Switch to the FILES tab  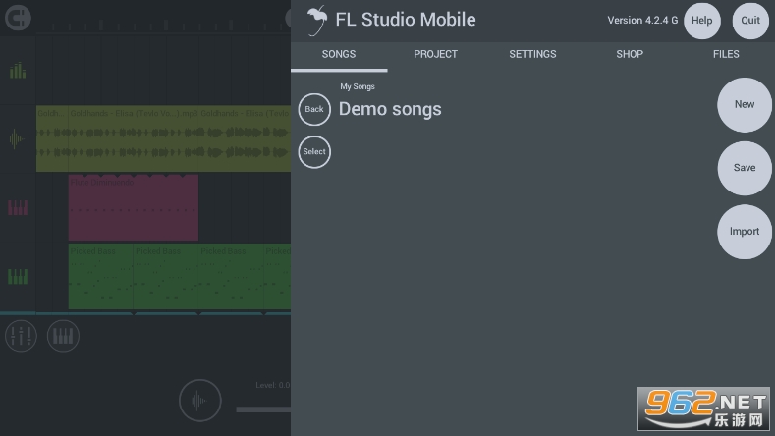[x=726, y=54]
